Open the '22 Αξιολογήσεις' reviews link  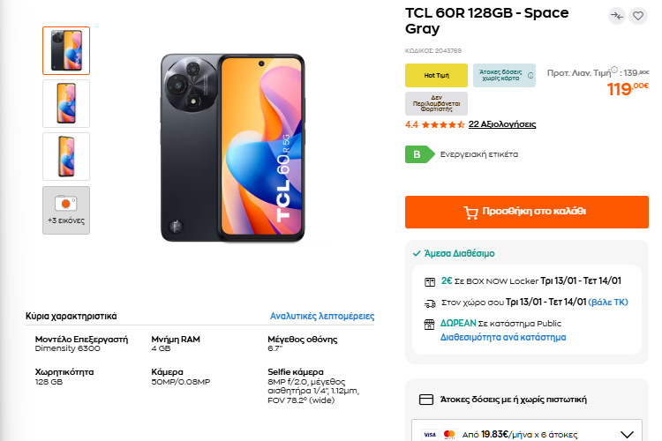[502, 124]
